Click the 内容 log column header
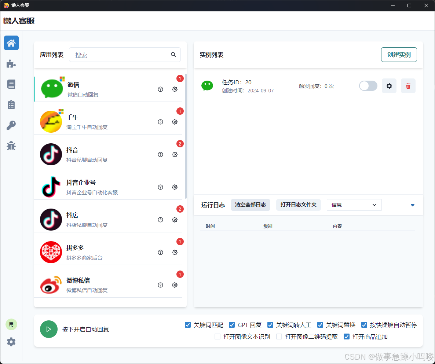The image size is (435, 364). click(337, 226)
